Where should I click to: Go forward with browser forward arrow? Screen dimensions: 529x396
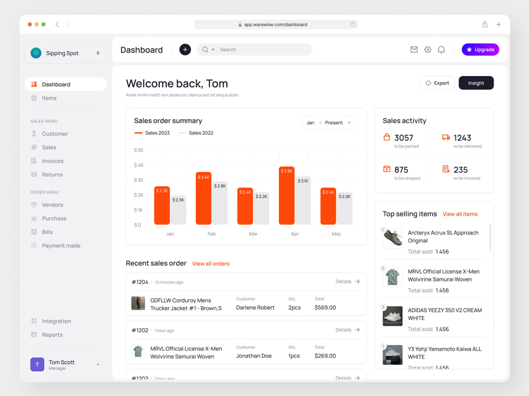(68, 24)
